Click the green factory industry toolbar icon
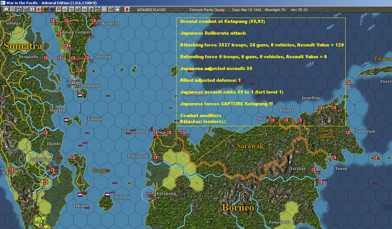 pyautogui.click(x=78, y=9)
